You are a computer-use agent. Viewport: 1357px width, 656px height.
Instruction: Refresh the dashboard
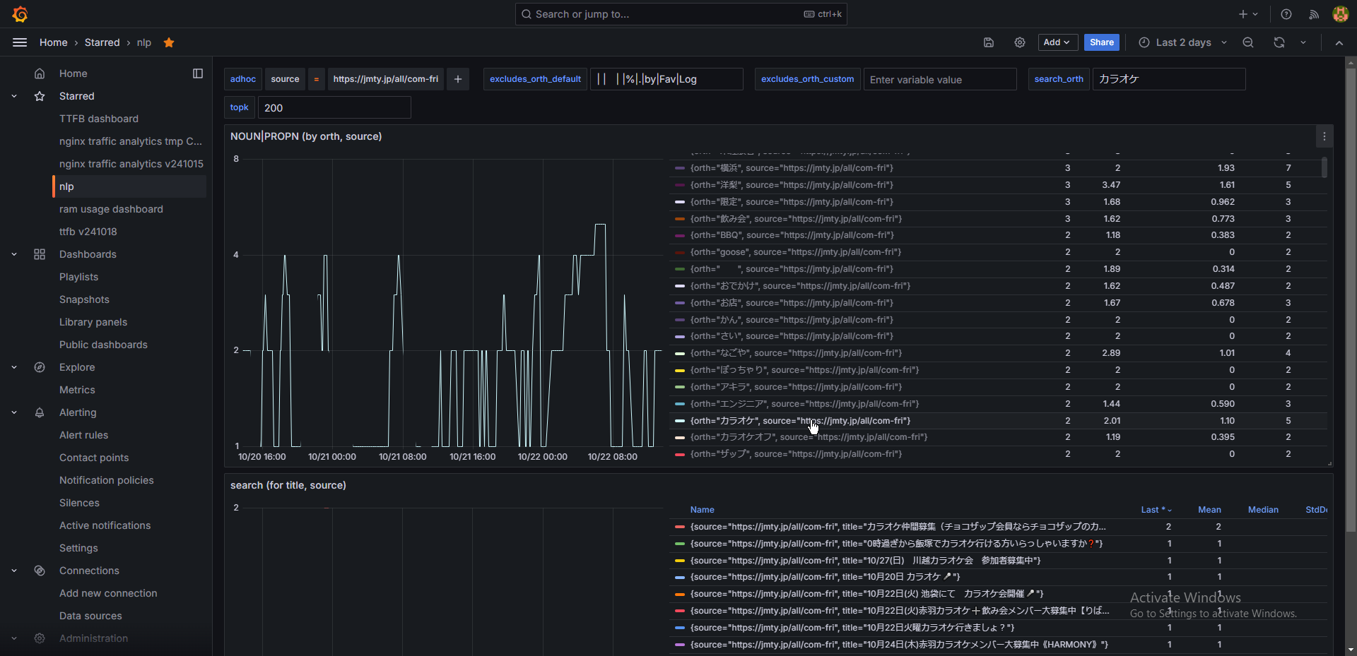pyautogui.click(x=1279, y=42)
